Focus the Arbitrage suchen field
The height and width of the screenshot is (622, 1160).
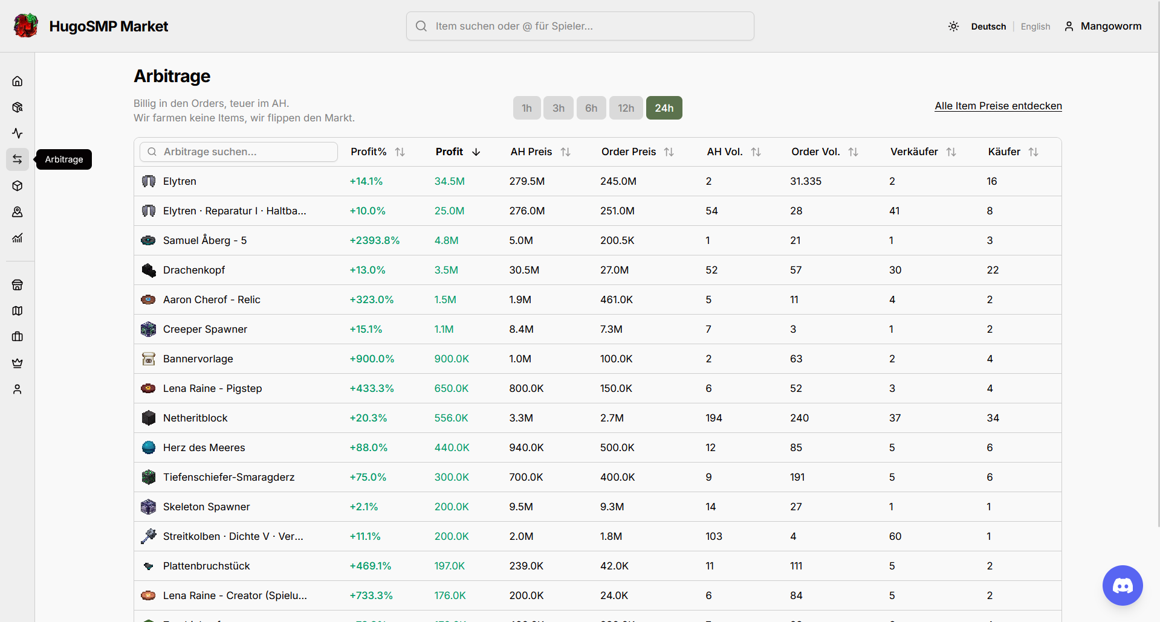(x=239, y=152)
